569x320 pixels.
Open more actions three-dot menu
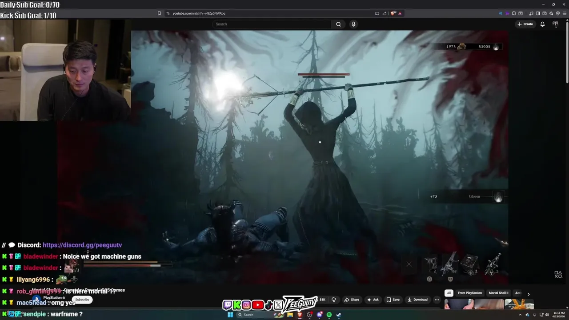tap(437, 300)
